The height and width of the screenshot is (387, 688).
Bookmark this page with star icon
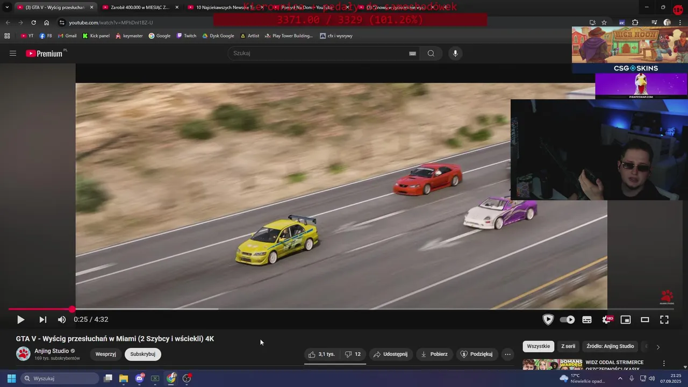pyautogui.click(x=604, y=23)
